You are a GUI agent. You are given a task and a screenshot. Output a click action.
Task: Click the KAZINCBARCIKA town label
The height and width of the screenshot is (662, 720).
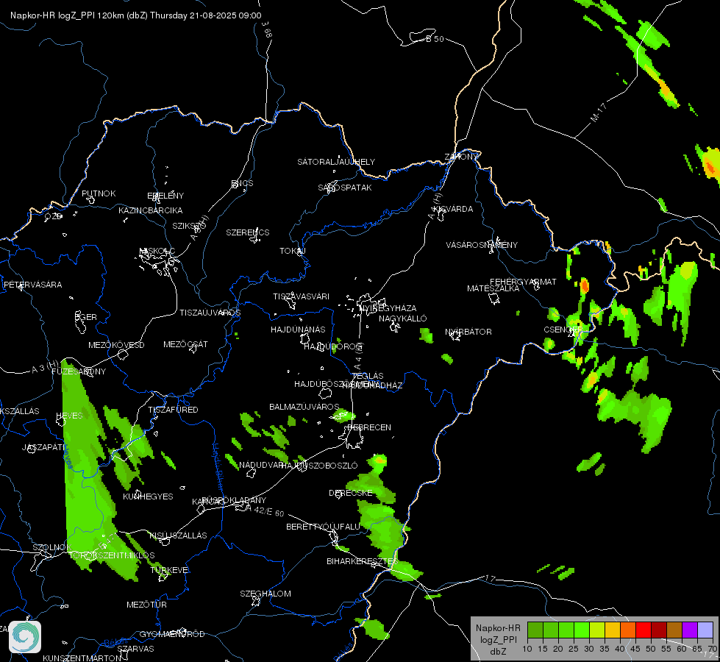(151, 210)
